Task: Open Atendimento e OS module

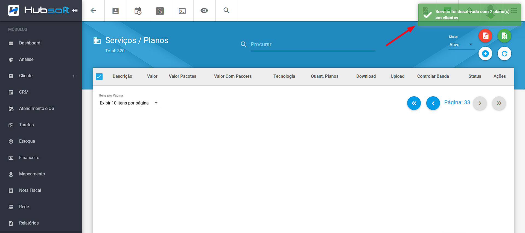Action: coord(41,109)
